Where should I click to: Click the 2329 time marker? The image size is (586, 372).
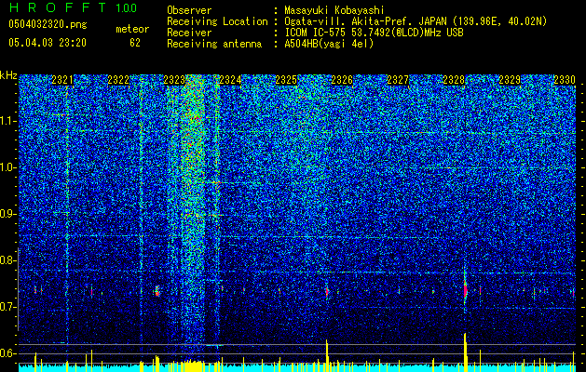pos(510,80)
